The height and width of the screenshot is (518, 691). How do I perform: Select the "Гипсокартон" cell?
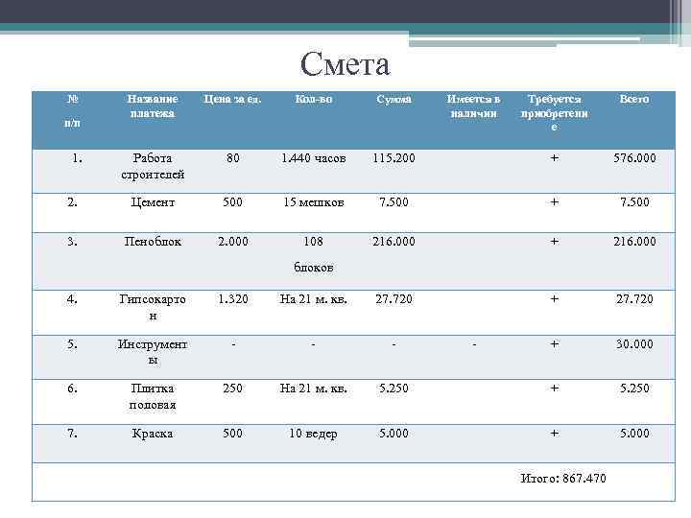[153, 308]
